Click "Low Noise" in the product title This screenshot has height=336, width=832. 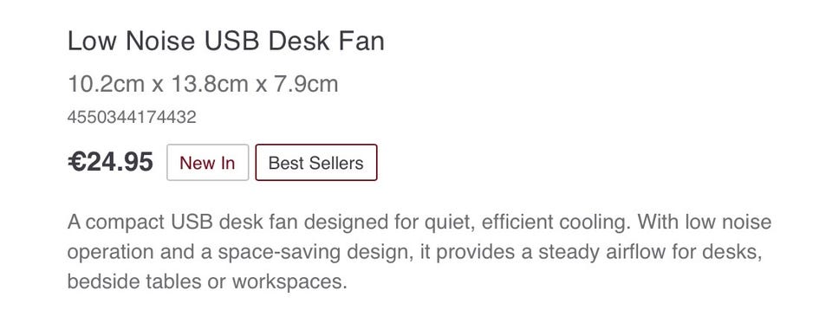click(x=132, y=42)
